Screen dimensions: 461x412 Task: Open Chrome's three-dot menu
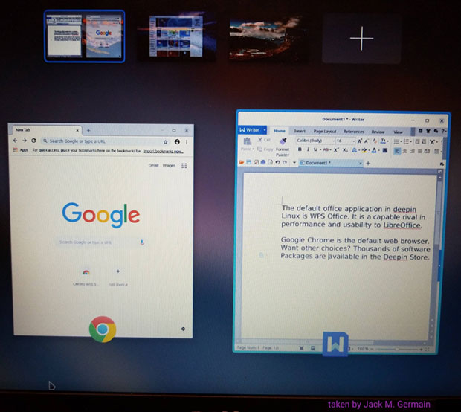[187, 142]
